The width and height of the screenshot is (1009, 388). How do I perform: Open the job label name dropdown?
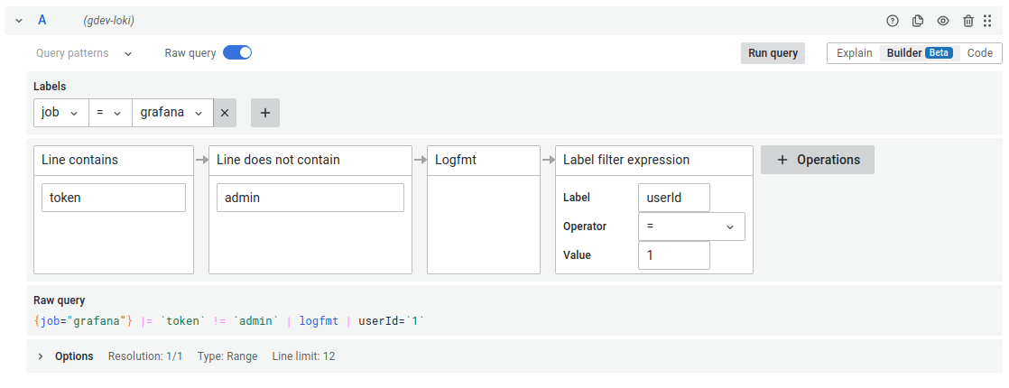pos(60,113)
